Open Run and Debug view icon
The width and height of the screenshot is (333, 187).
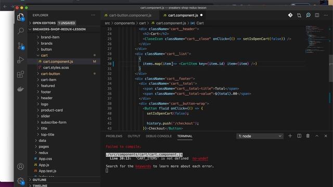point(21,60)
